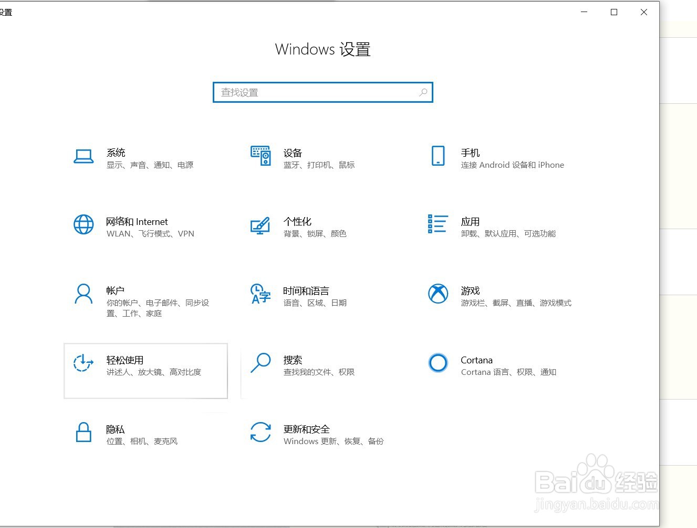Open the 设备 keyboard and speaker icon
Image resolution: width=697 pixels, height=528 pixels.
261,156
